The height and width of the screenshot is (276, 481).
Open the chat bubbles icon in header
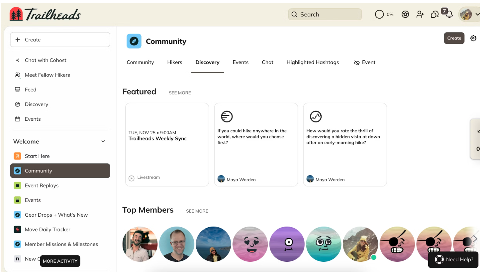pyautogui.click(x=434, y=15)
